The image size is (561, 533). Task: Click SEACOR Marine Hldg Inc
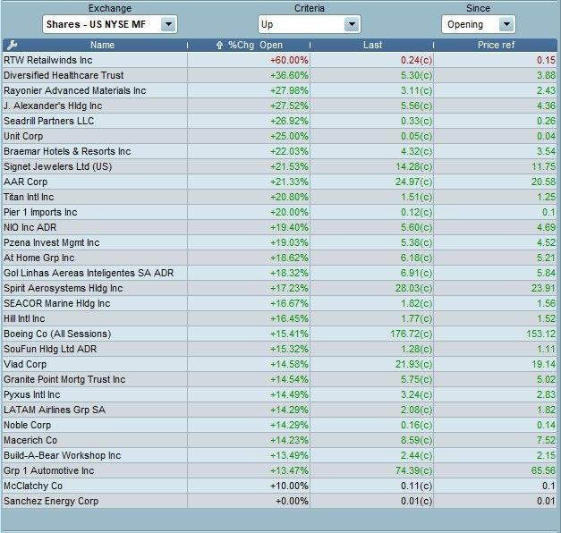(57, 303)
